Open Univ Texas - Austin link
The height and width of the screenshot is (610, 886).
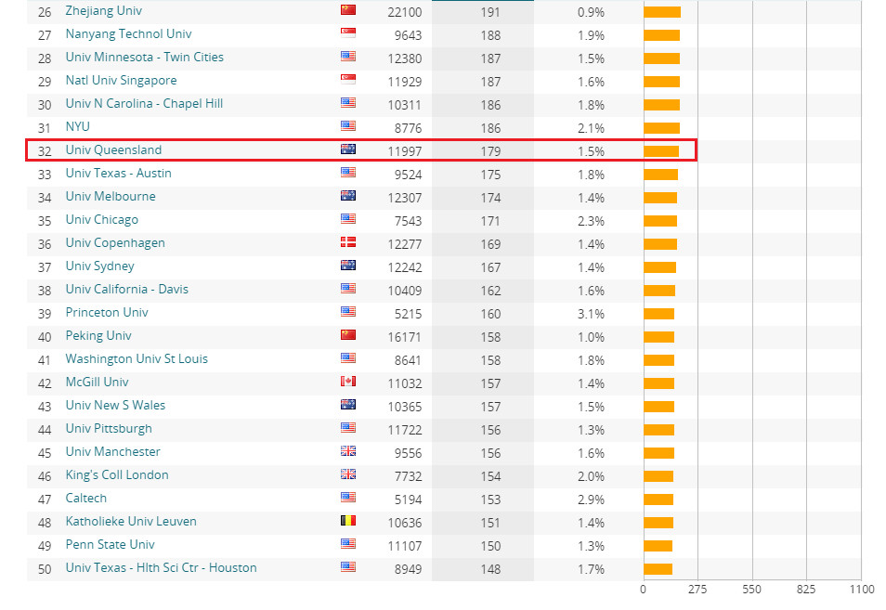[x=118, y=173]
